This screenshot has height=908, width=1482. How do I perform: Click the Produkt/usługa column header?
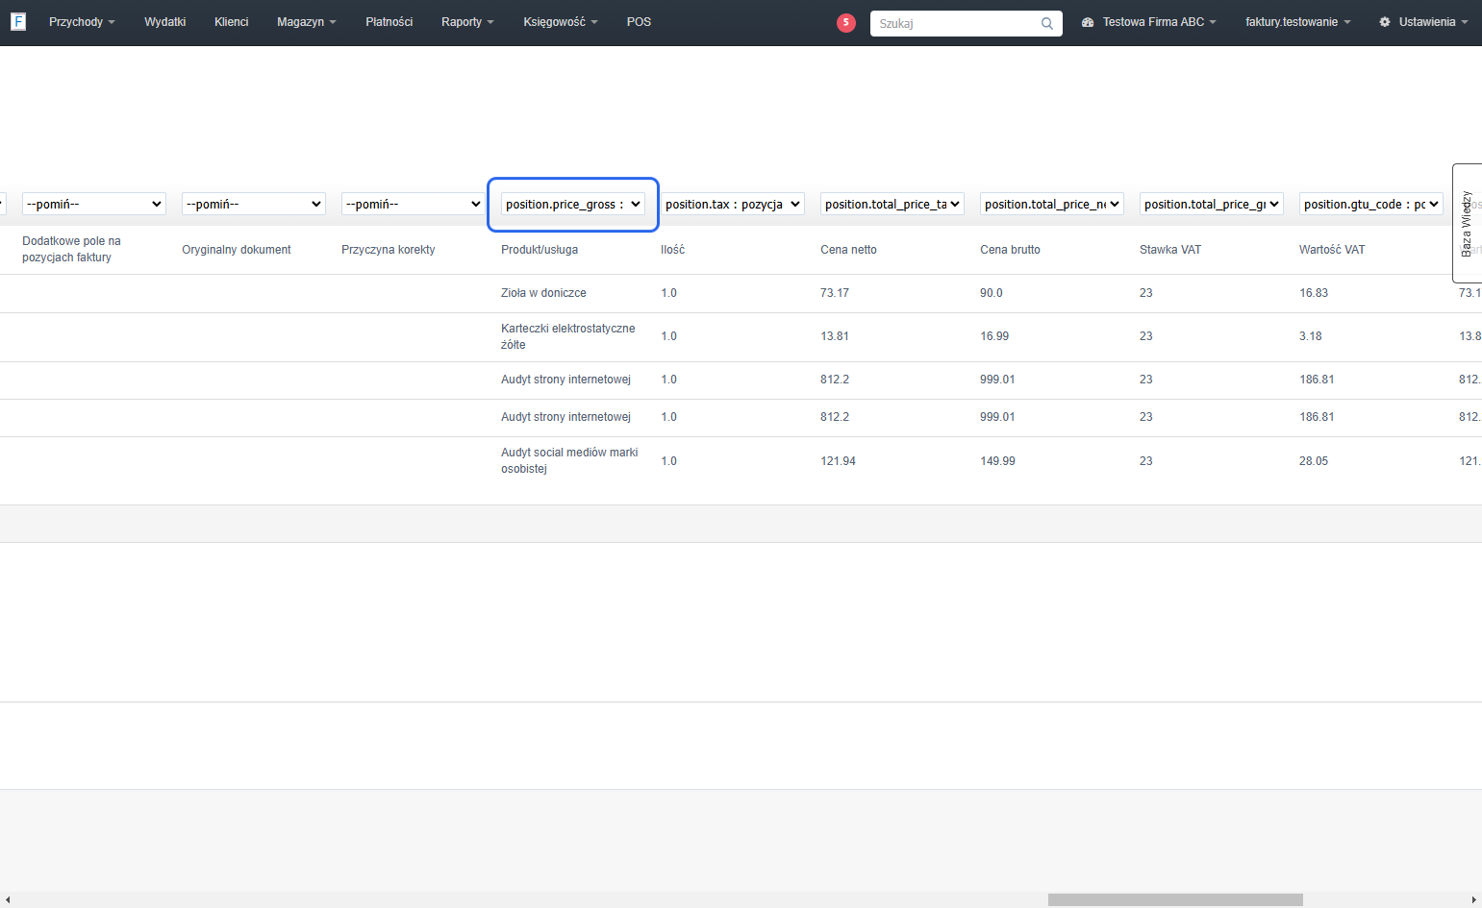540,250
